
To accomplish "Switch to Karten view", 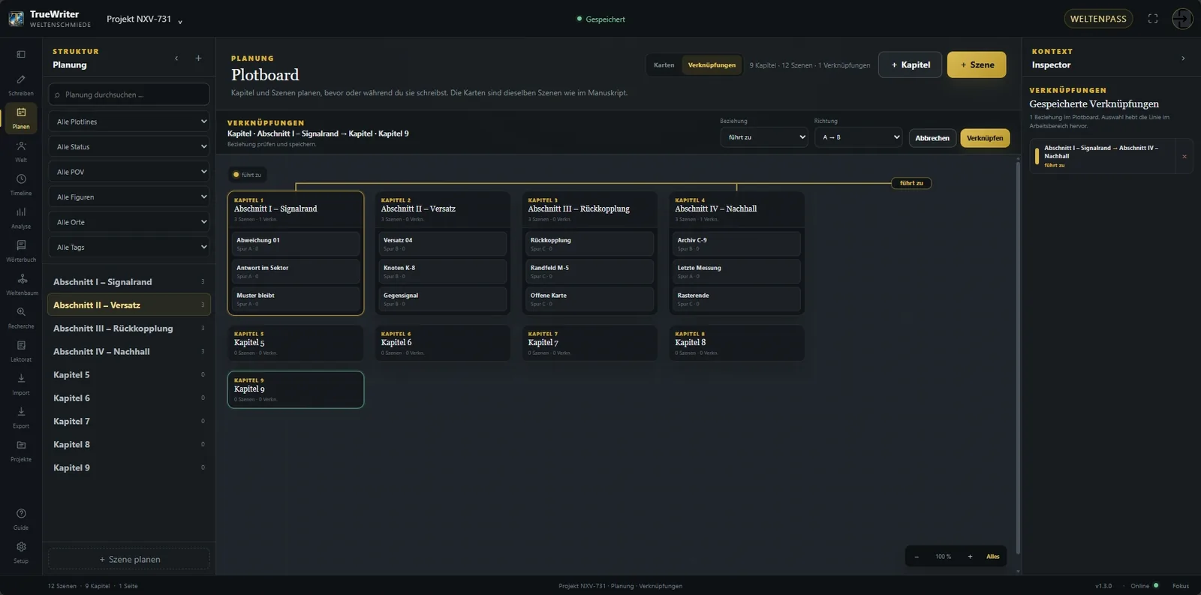I will 664,65.
